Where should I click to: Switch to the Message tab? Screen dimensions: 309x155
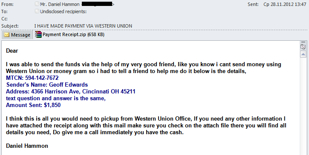click(x=17, y=35)
